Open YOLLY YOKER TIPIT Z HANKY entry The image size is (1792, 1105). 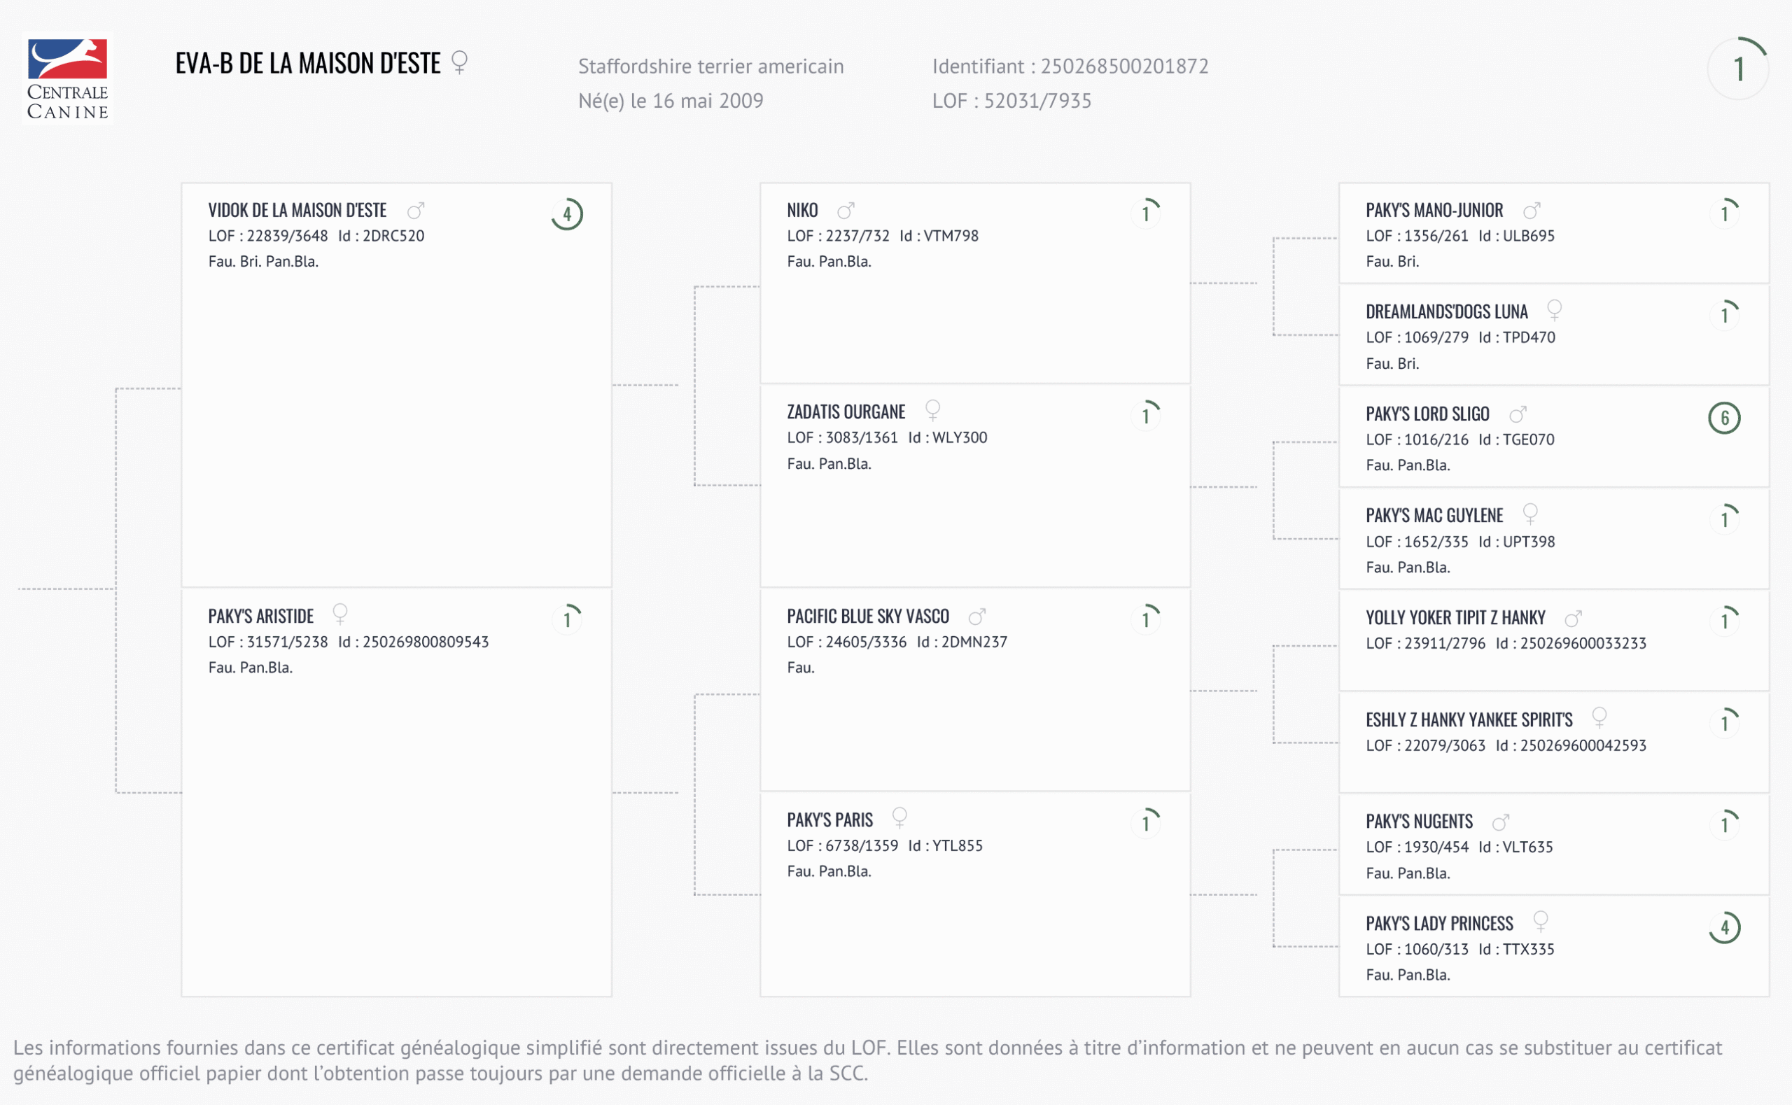click(1455, 618)
